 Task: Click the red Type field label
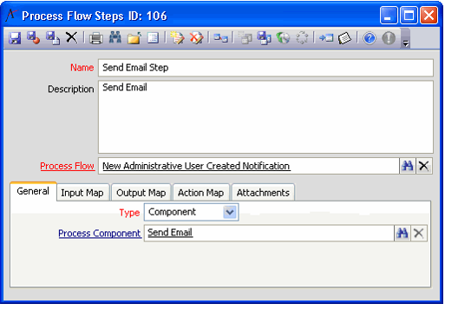coord(129,213)
